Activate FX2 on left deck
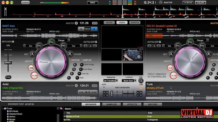The height and width of the screenshot is (122, 218). (51, 42)
